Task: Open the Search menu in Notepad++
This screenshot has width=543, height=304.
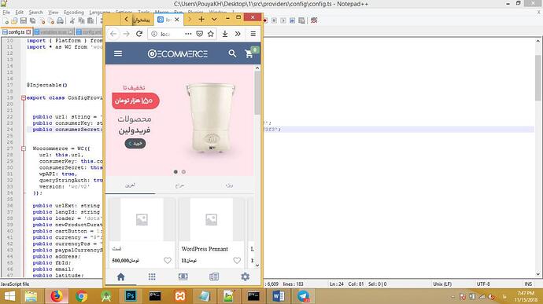Action: (x=35, y=12)
